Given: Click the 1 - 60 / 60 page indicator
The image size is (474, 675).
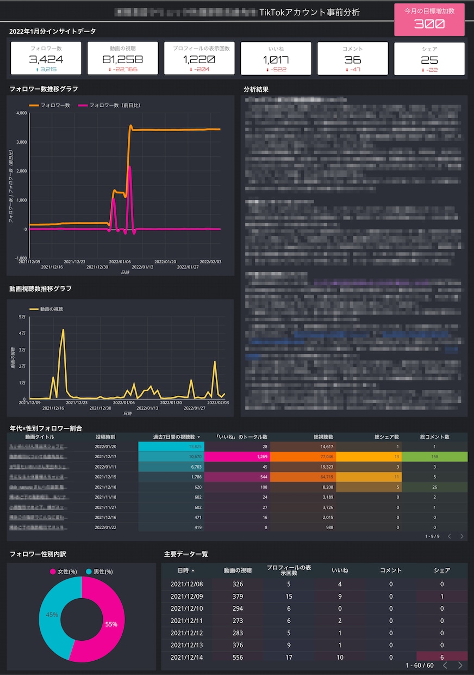Looking at the screenshot, I should 420,665.
